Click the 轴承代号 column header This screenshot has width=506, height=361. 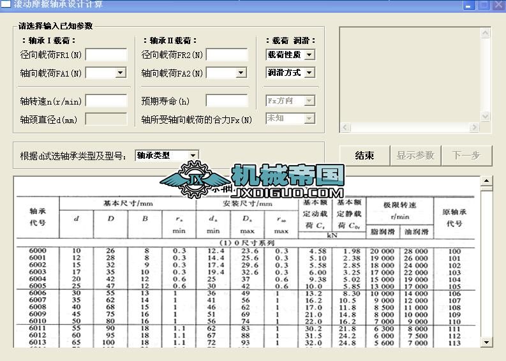38,217
